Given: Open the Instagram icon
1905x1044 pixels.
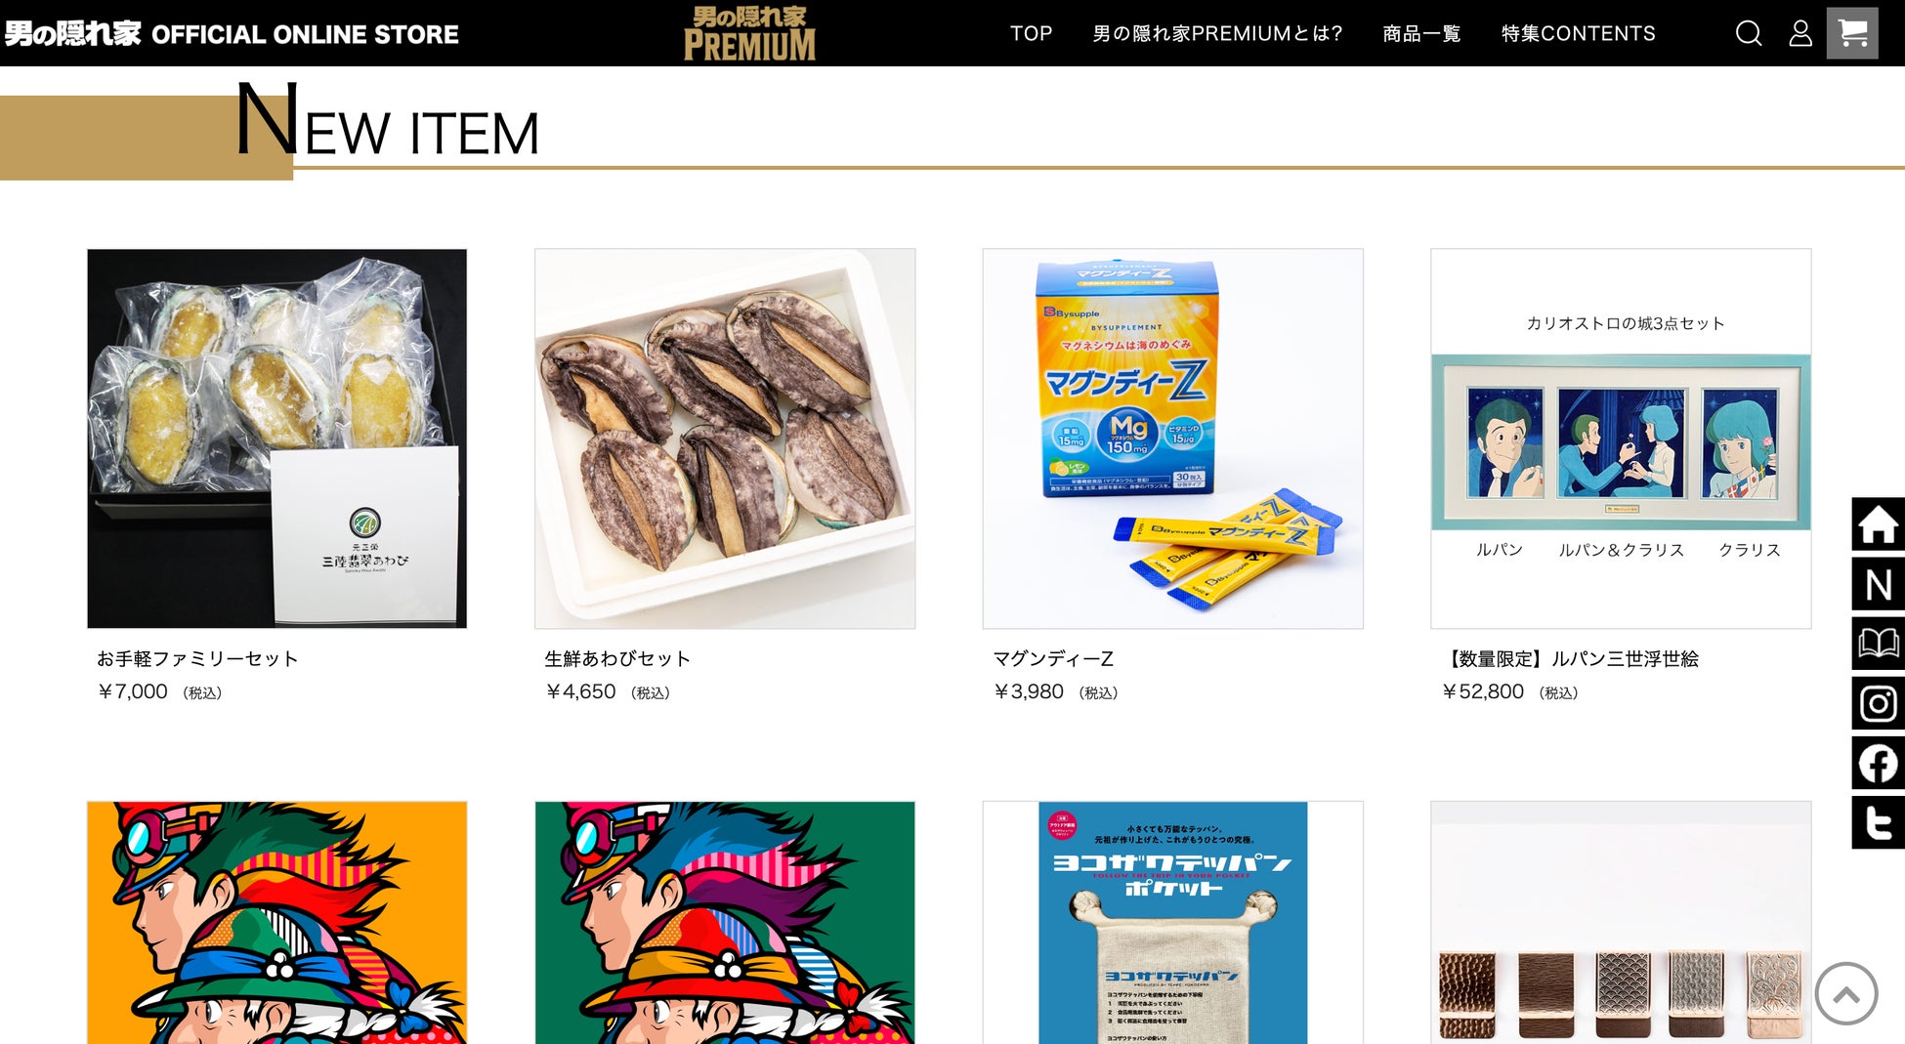Looking at the screenshot, I should tap(1878, 703).
